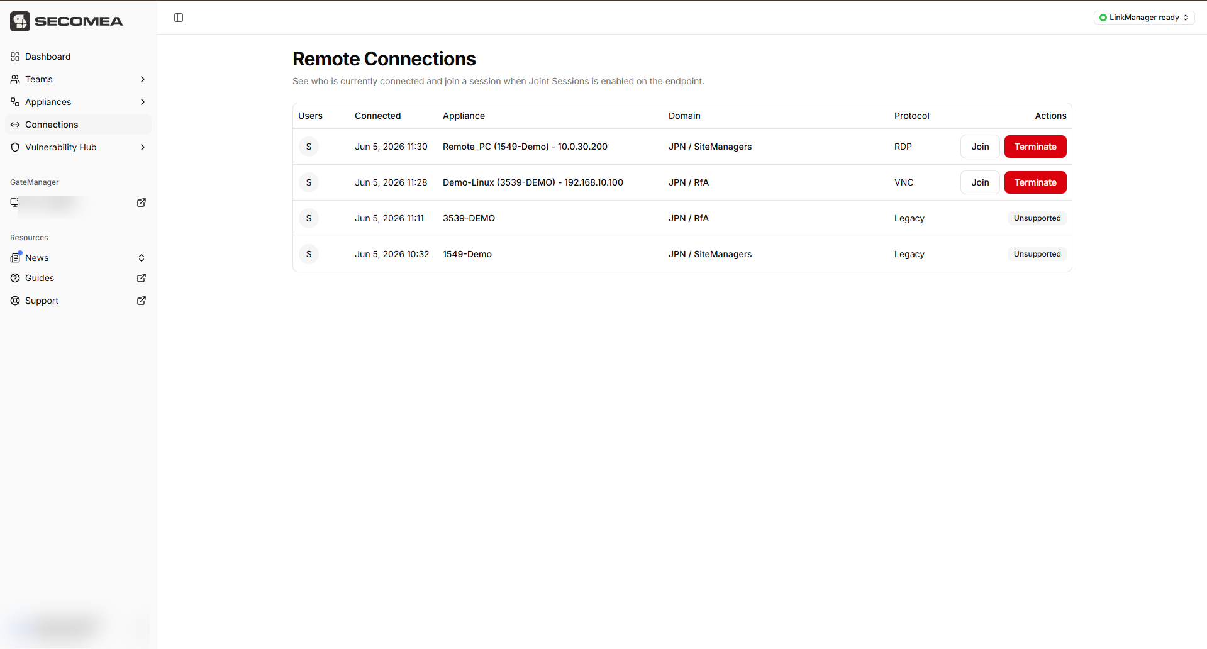Click the Connections arrows icon

(x=15, y=125)
